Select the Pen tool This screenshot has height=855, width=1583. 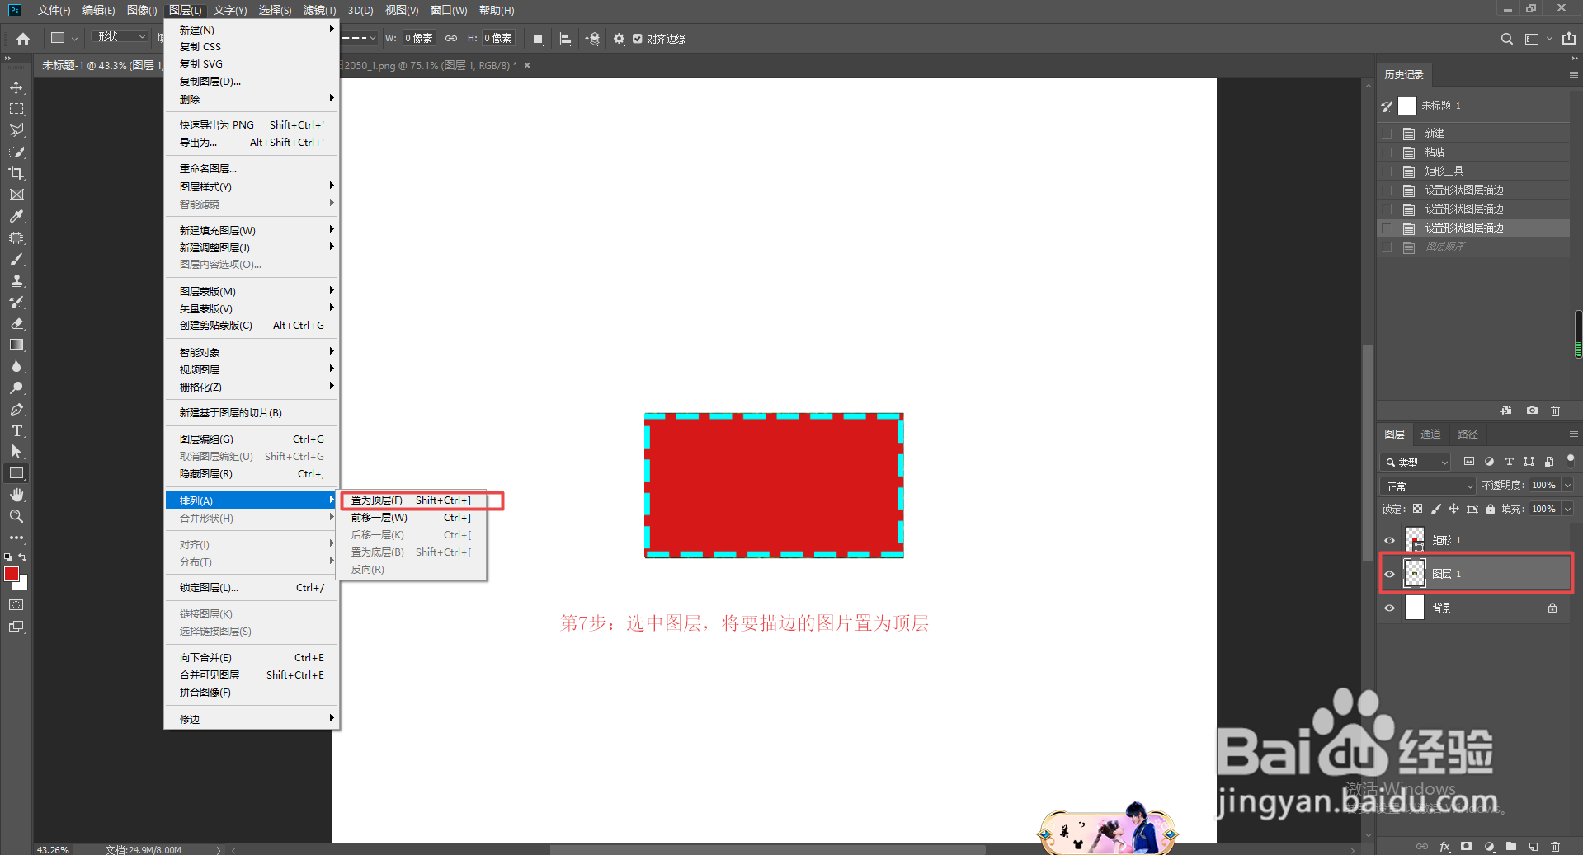click(16, 409)
